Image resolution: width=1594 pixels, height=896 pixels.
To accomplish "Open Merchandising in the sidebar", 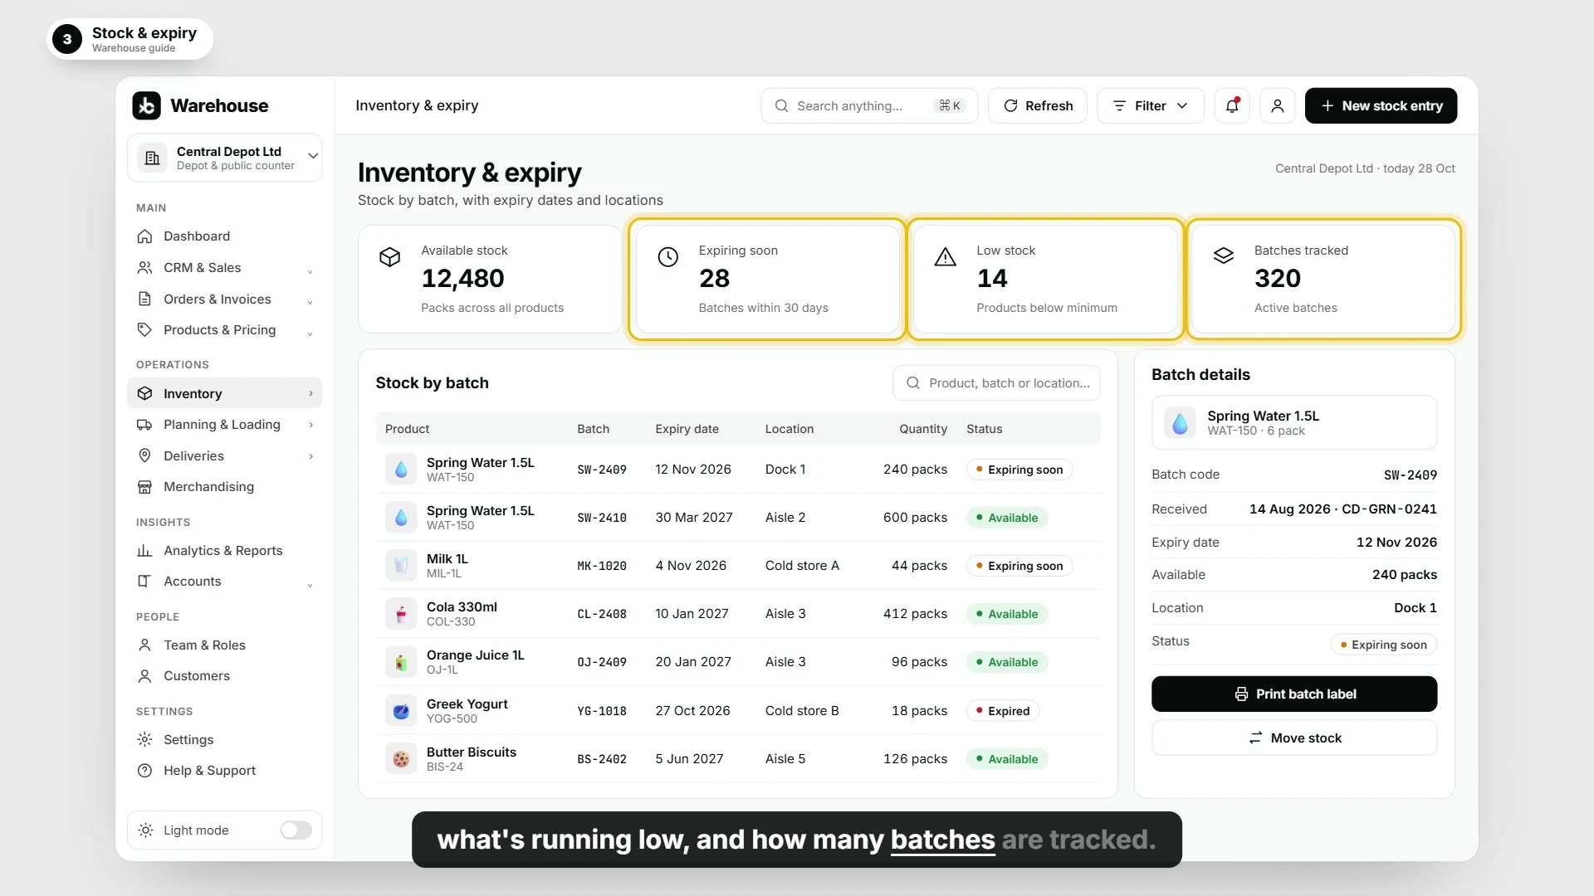I will pos(224,487).
